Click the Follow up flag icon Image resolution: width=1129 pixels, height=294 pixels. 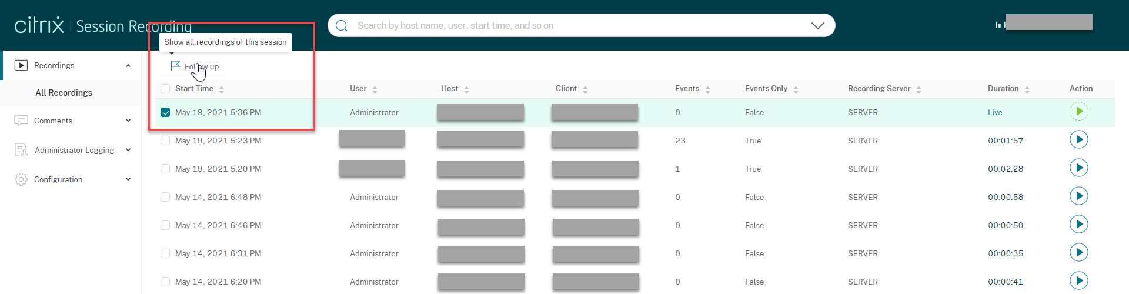click(x=175, y=66)
